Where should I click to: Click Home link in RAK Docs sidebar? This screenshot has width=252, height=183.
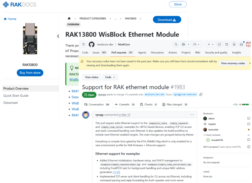click(10, 19)
